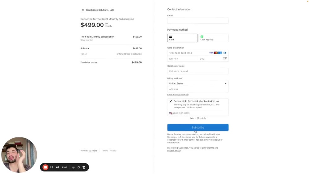Restart the recording with the circular arrow icon

(x=78, y=167)
